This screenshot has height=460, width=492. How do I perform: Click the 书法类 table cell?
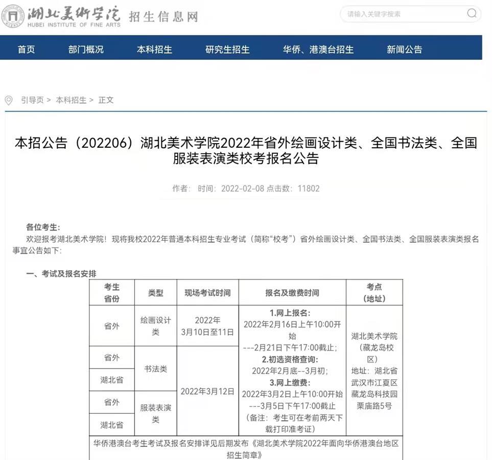[156, 369]
